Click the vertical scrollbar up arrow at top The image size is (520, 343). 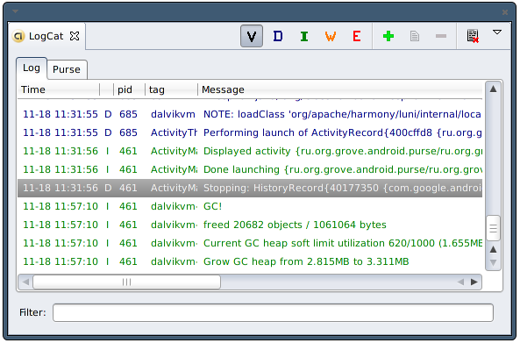(x=493, y=89)
